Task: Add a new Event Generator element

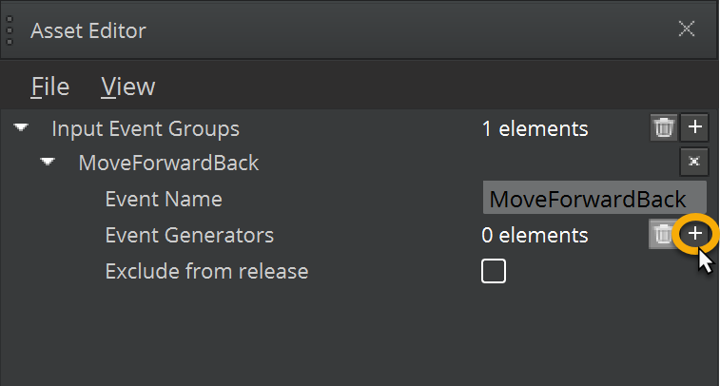Action: 696,234
